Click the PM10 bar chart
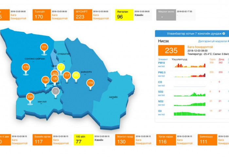Screen dimensions: 229x157 (190, 65)
